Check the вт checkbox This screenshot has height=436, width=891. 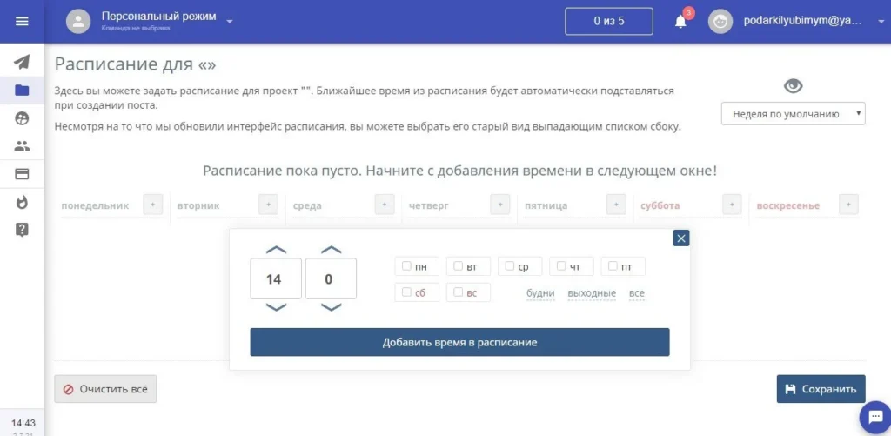(x=458, y=266)
